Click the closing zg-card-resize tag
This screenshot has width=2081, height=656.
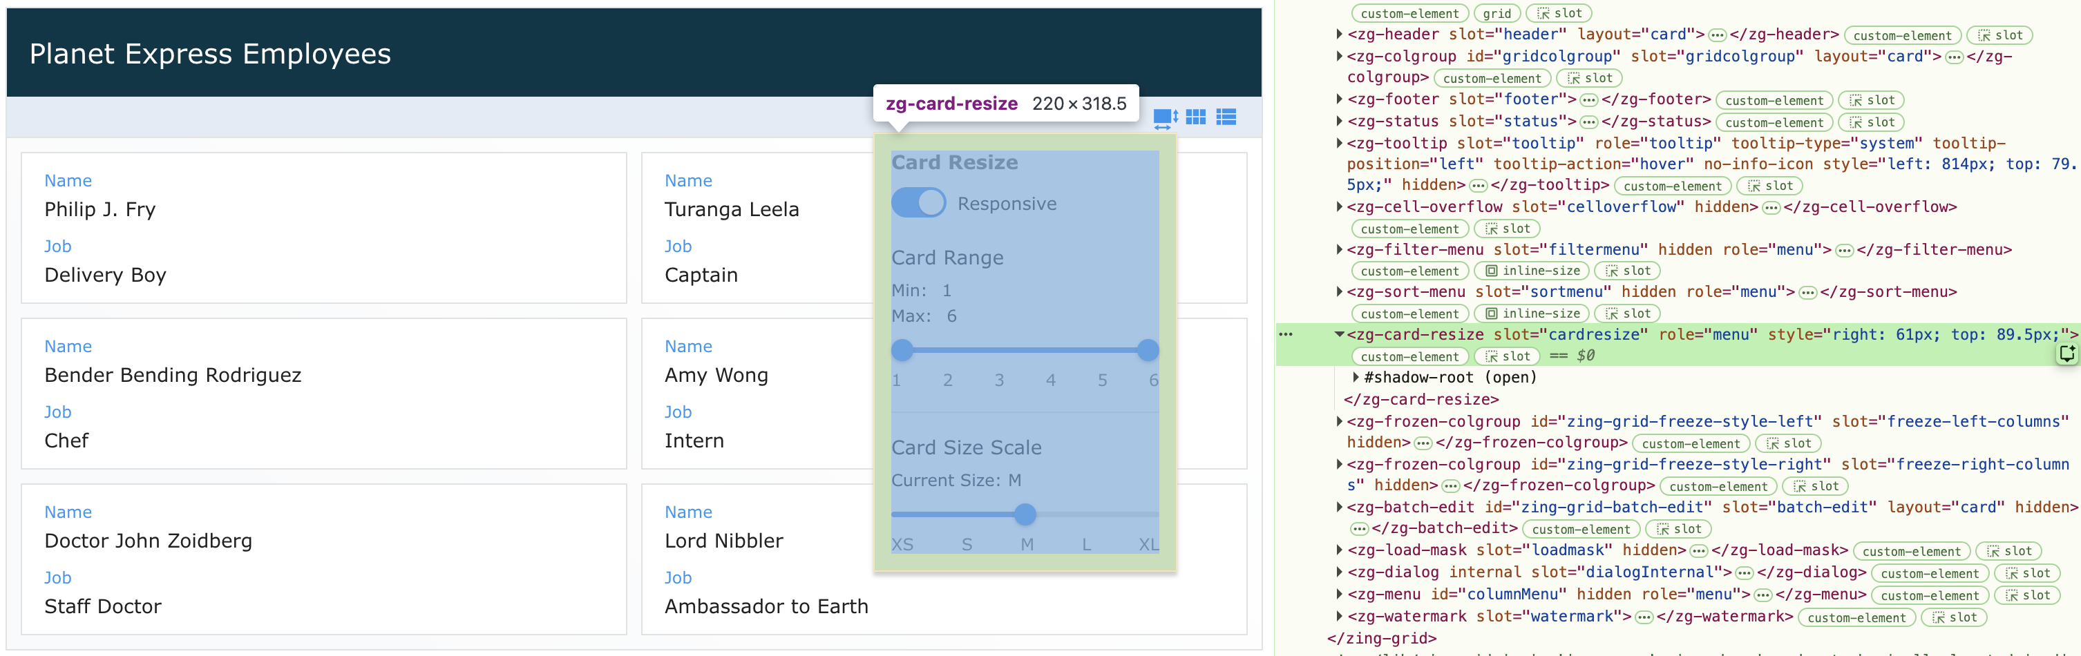pos(1421,399)
